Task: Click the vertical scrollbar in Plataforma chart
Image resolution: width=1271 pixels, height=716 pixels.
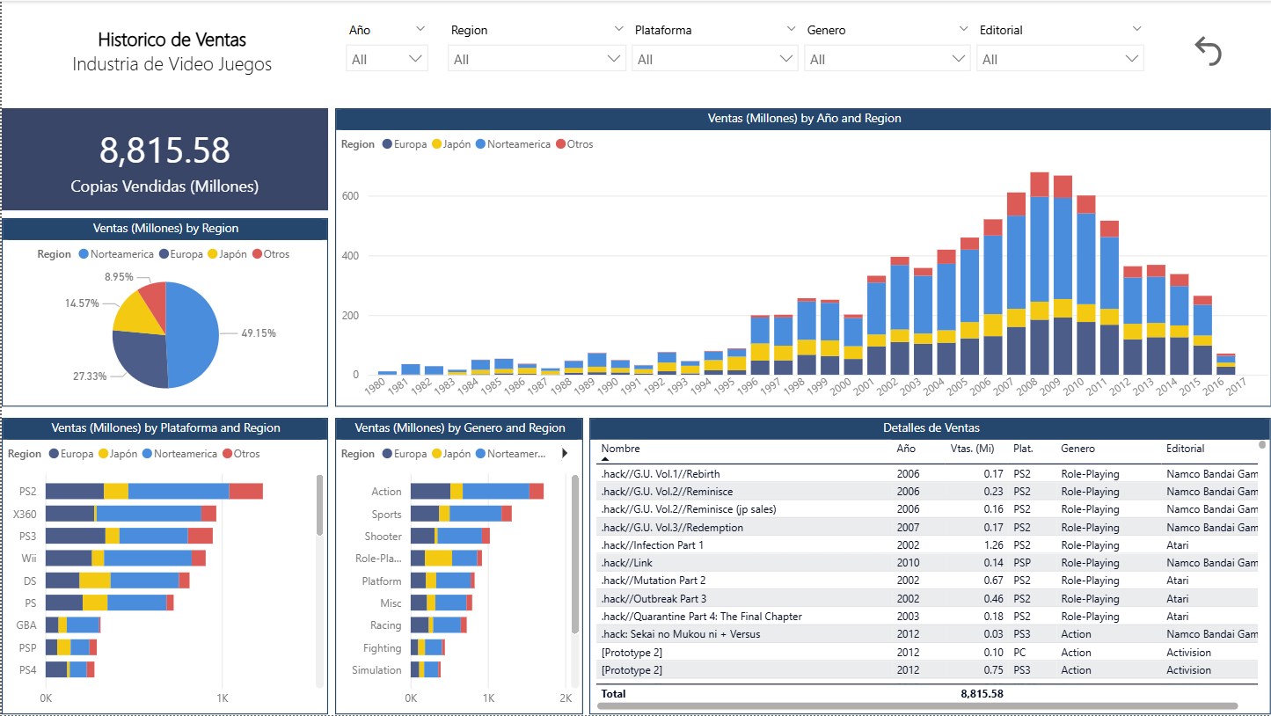Action: (319, 506)
